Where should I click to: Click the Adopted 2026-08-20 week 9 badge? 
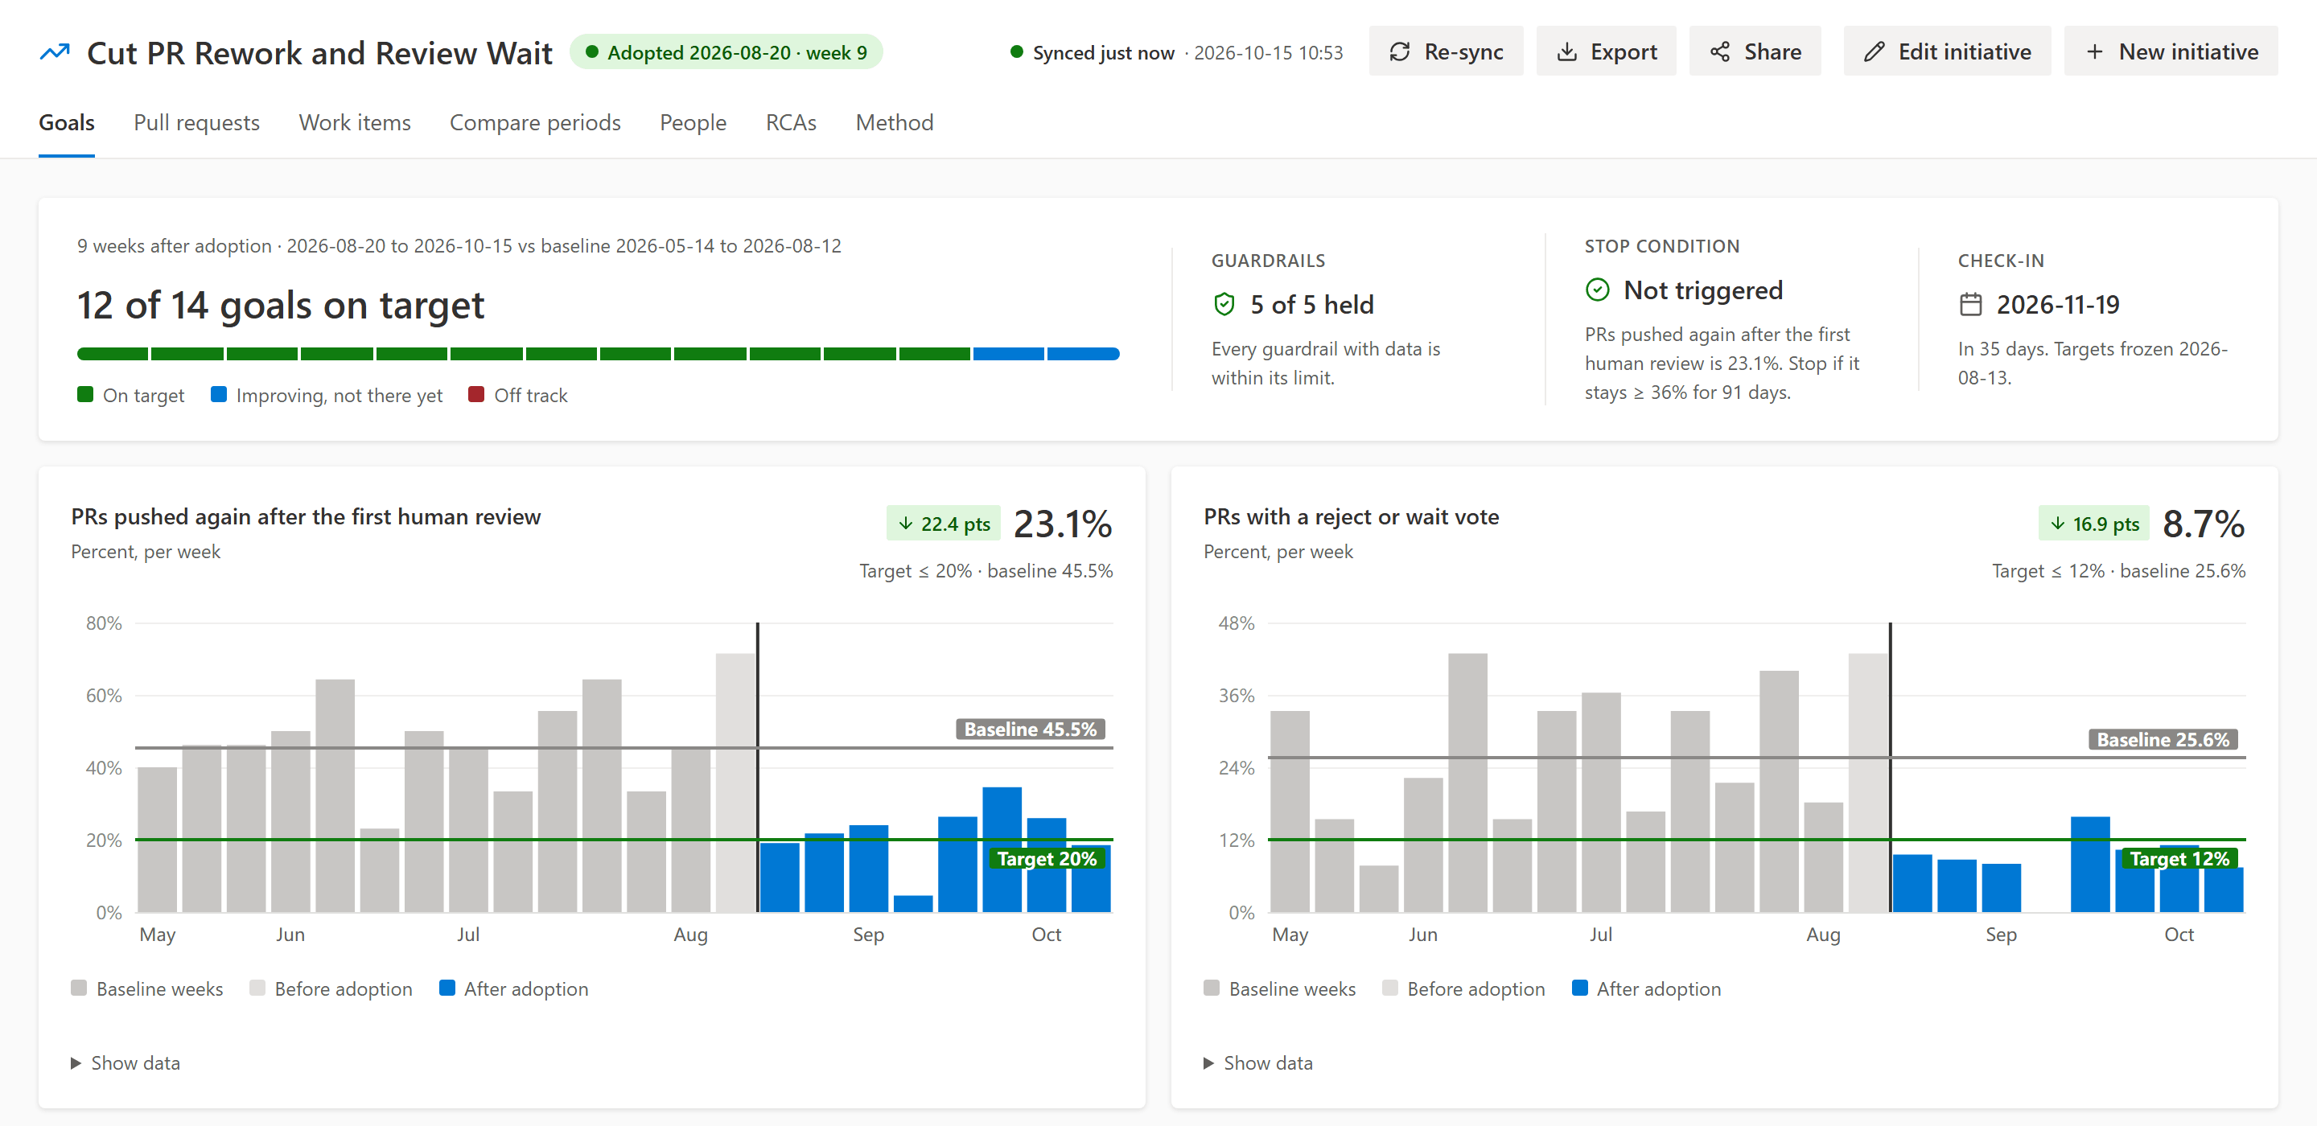726,52
